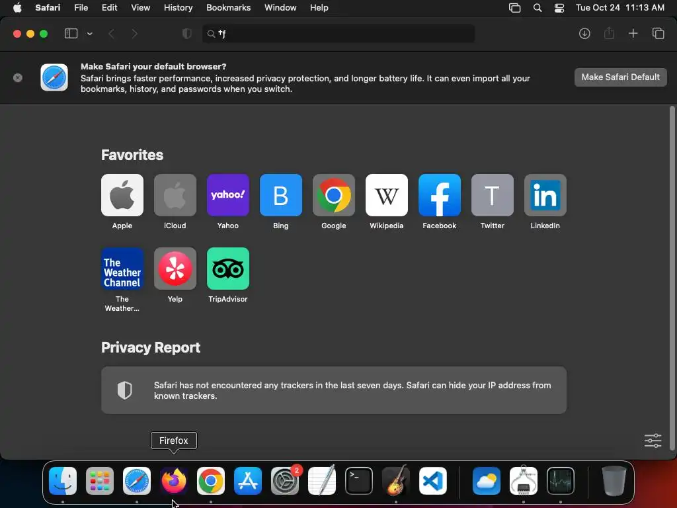This screenshot has height=508, width=677.
Task: Open the Apple favorite
Action: coord(122,195)
